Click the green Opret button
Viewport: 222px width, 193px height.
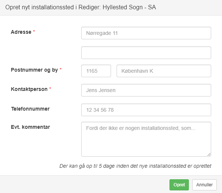pyautogui.click(x=179, y=185)
